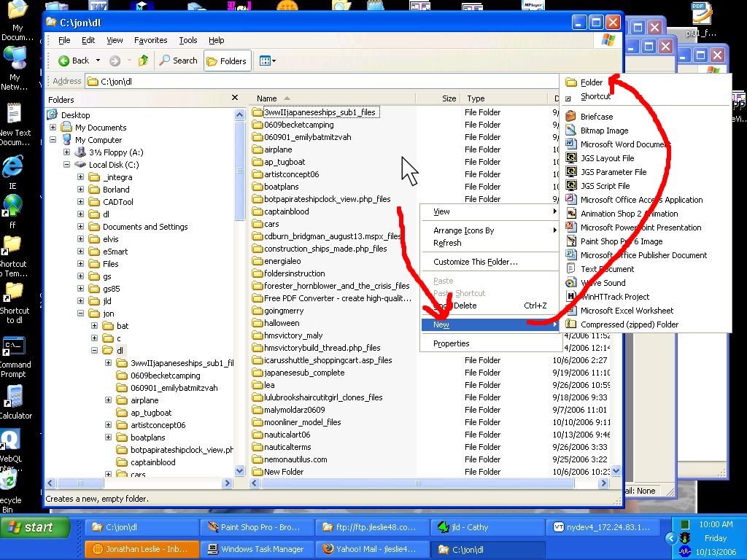This screenshot has height=560, width=747.
Task: Toggle the Folders pane button
Action: click(226, 61)
